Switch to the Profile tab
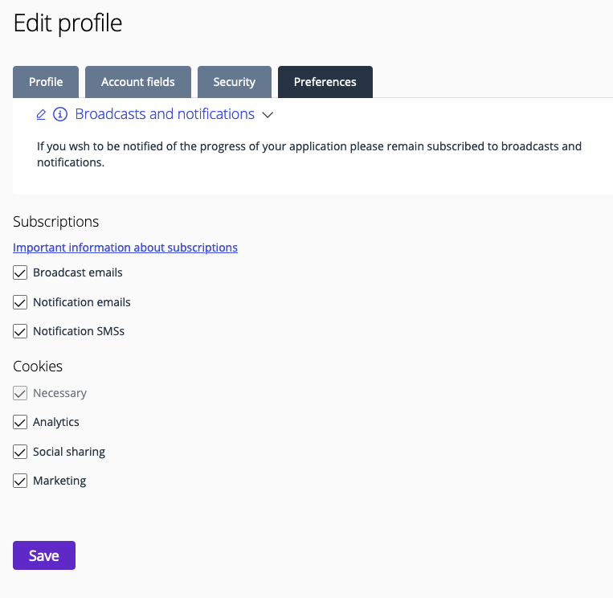613x598 pixels. pos(46,82)
